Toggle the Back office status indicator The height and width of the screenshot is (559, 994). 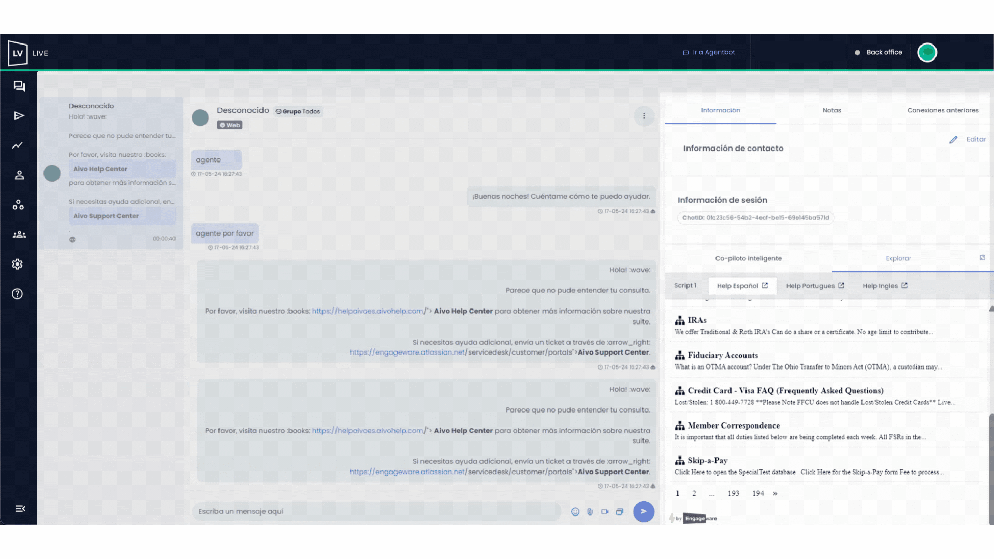coord(879,52)
